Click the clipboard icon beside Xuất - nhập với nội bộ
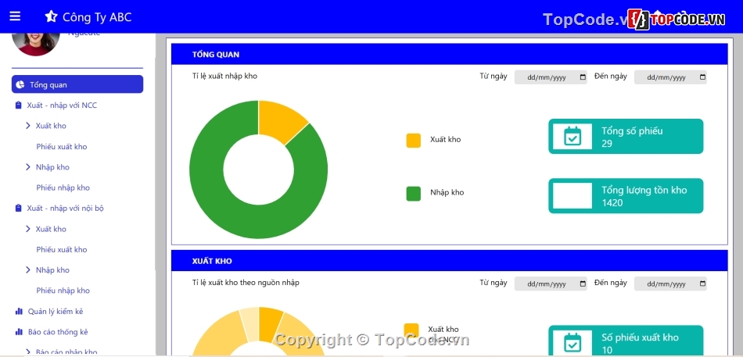 (19, 209)
